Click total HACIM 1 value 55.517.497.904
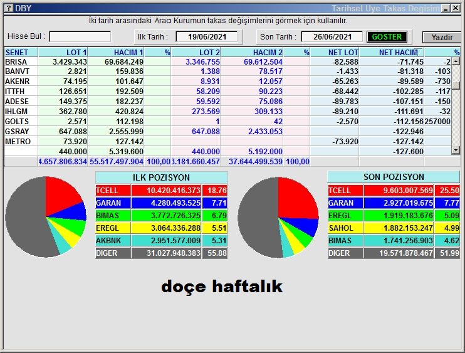The image size is (465, 353). click(117, 162)
